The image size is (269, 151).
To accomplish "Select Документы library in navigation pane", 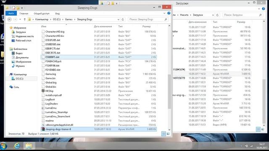I will click(22, 57).
